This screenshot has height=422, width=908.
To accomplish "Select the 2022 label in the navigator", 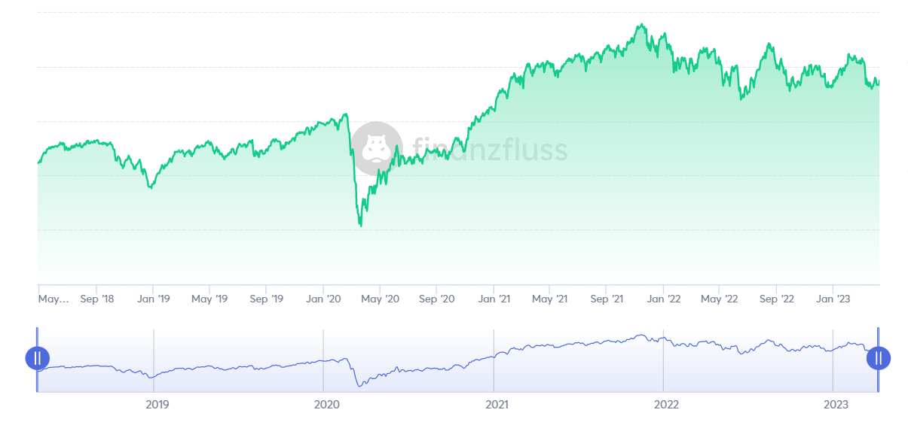I will click(666, 405).
